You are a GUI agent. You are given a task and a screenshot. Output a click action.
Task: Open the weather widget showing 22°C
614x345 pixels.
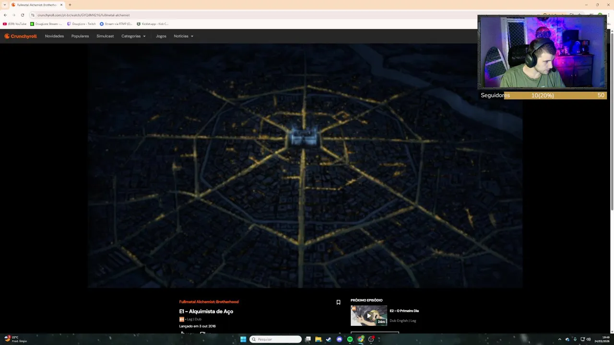click(x=15, y=339)
